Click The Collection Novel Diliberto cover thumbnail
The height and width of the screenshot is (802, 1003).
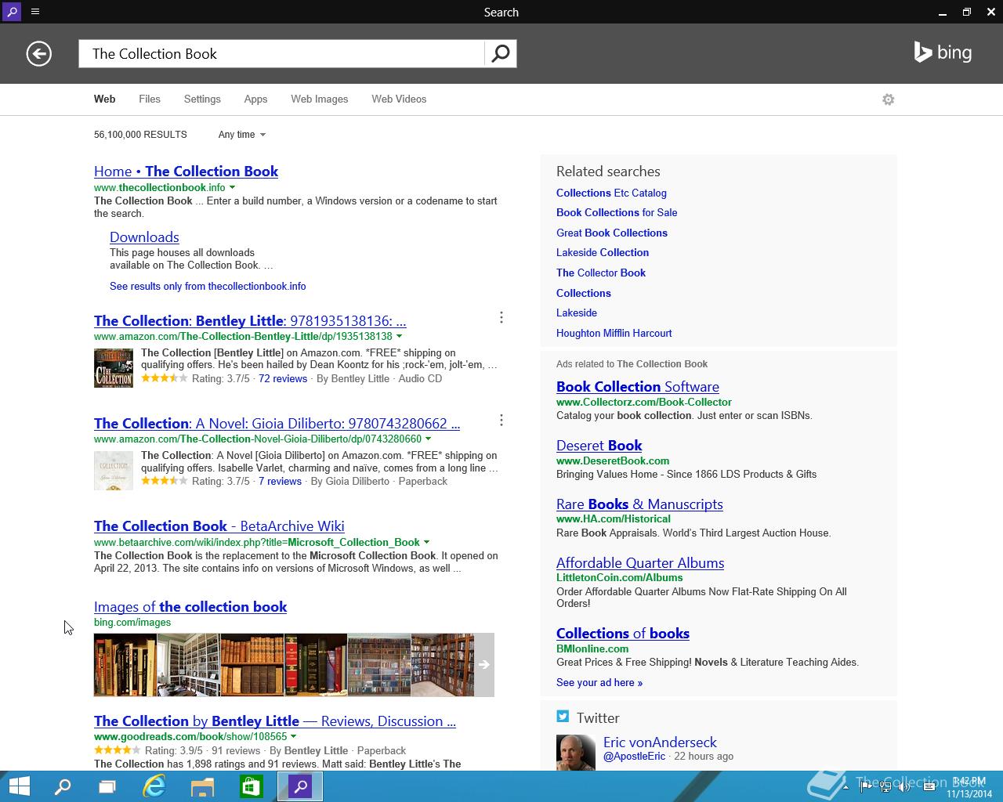click(114, 471)
